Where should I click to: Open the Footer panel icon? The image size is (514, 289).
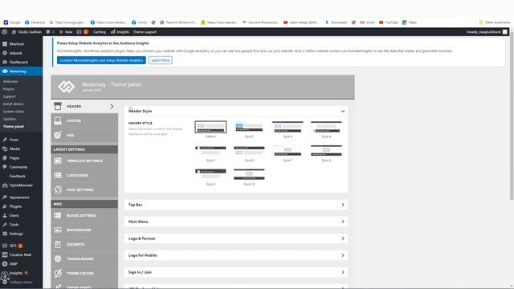(x=58, y=120)
